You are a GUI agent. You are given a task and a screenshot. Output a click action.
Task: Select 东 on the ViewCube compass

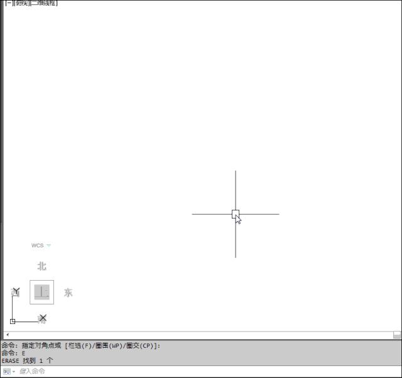coord(68,293)
